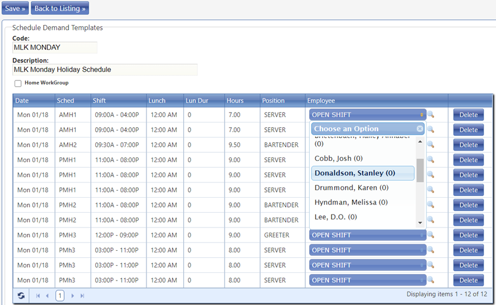Select Donaldson, Stanley from the list
This screenshot has height=305, width=496.
(x=355, y=173)
